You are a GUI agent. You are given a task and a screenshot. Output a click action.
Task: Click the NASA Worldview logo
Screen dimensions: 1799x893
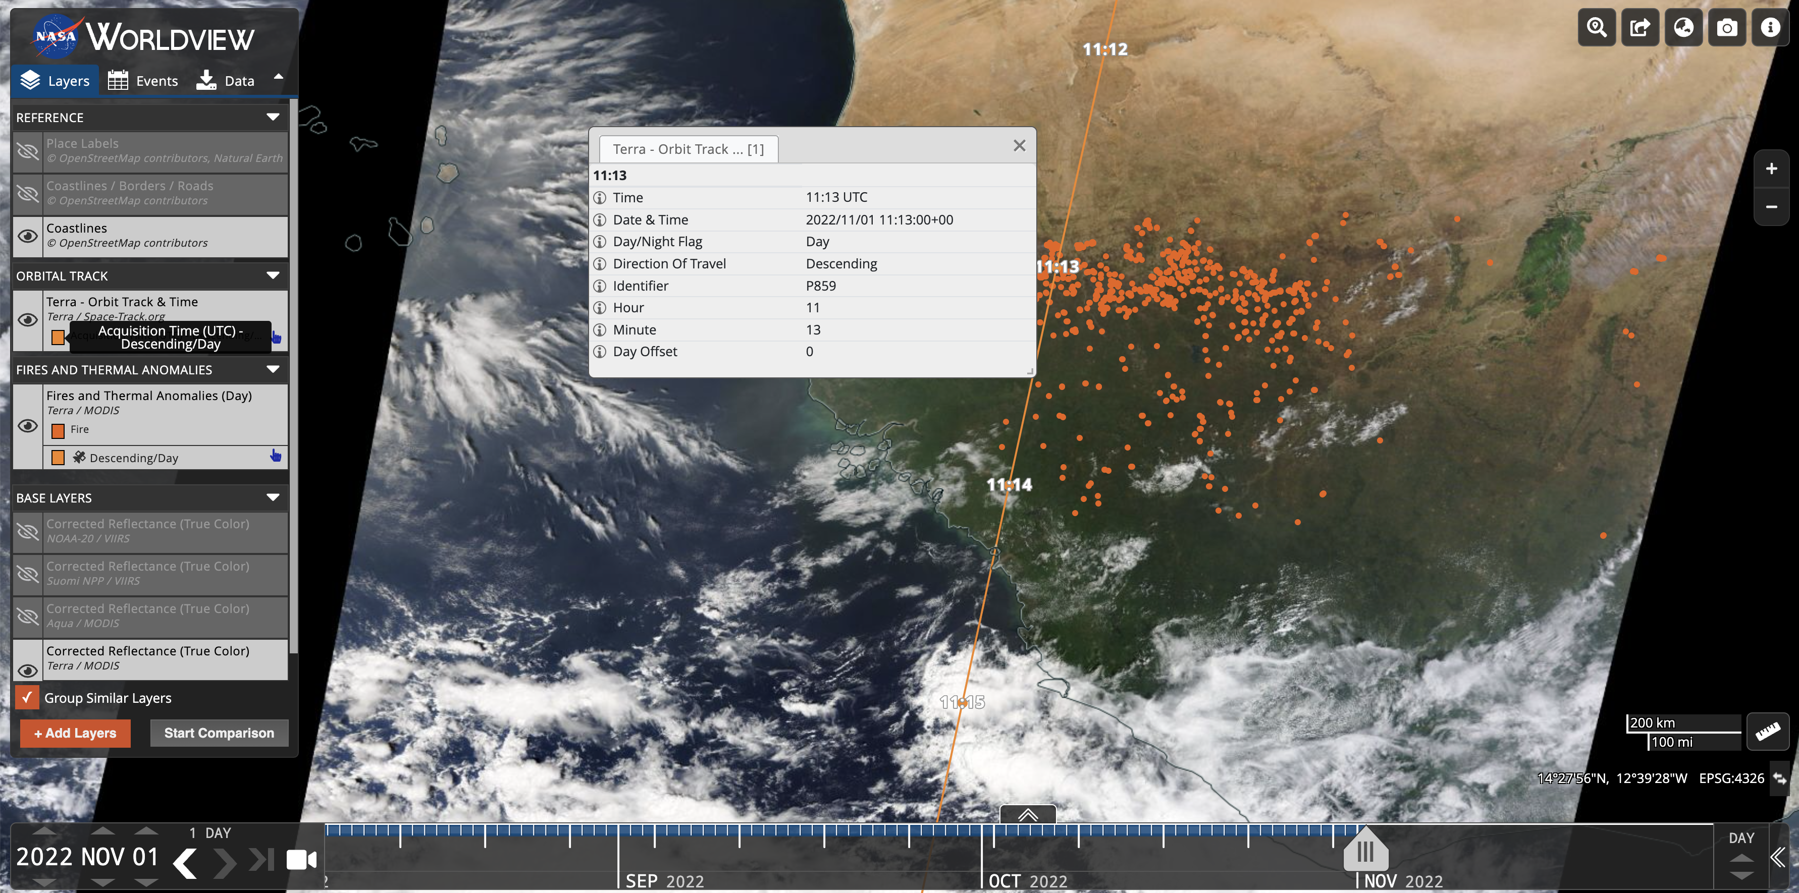tap(144, 36)
